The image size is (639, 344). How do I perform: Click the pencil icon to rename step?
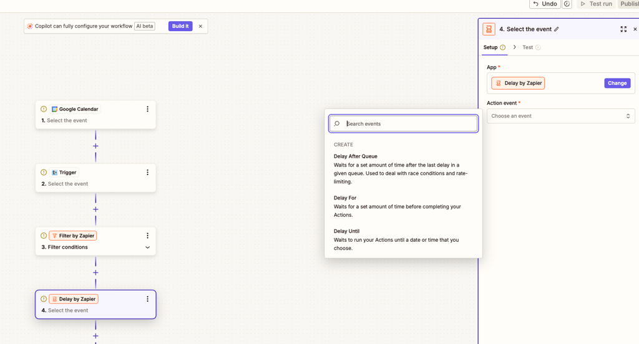[x=556, y=29]
